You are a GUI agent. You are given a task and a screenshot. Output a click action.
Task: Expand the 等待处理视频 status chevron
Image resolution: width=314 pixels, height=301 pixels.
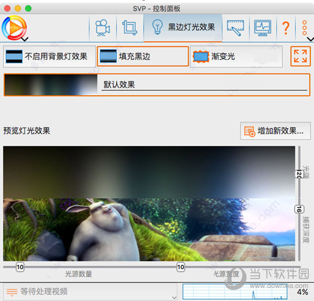pyautogui.click(x=174, y=297)
